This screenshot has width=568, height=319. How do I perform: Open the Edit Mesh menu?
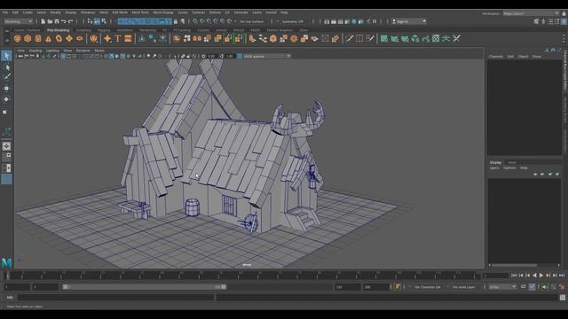pos(120,12)
